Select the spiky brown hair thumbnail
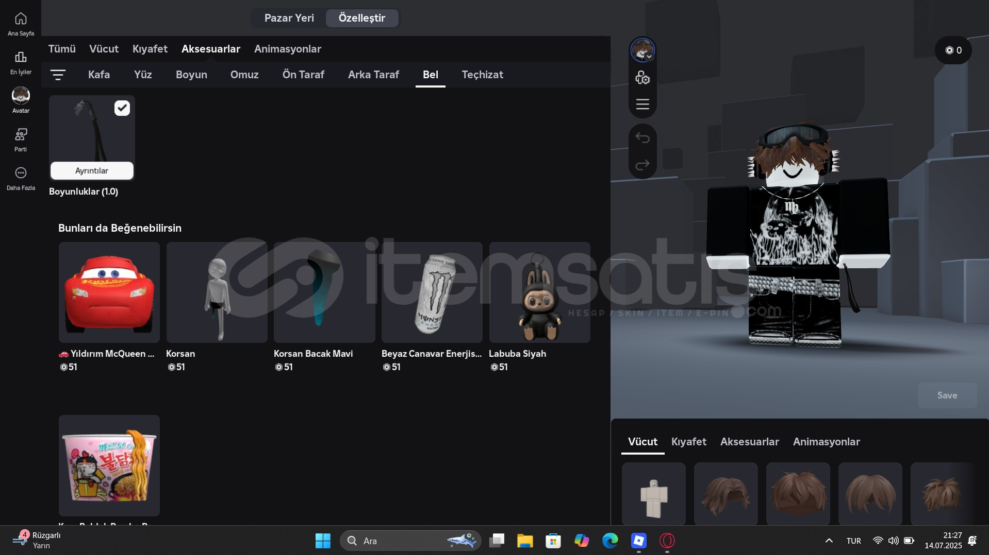Screen dimensions: 989x555 [943, 494]
